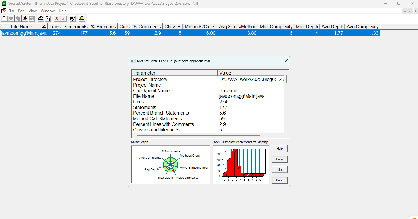Open the File menu
Viewport: 418px width, 219px height.
tap(11, 11)
